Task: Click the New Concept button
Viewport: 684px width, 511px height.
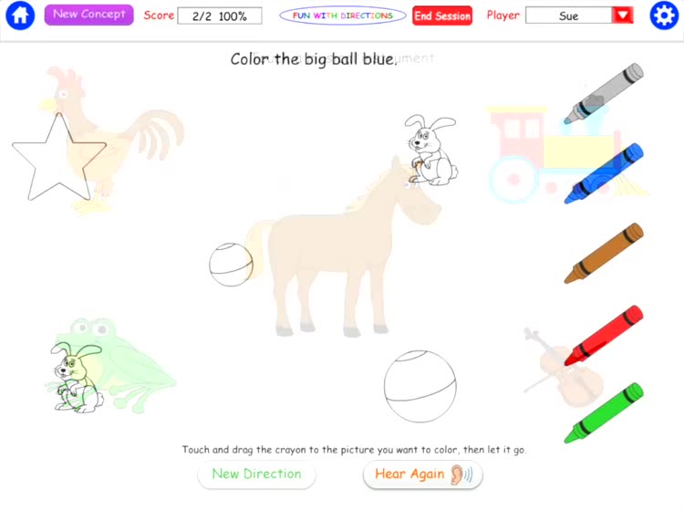Action: [89, 15]
